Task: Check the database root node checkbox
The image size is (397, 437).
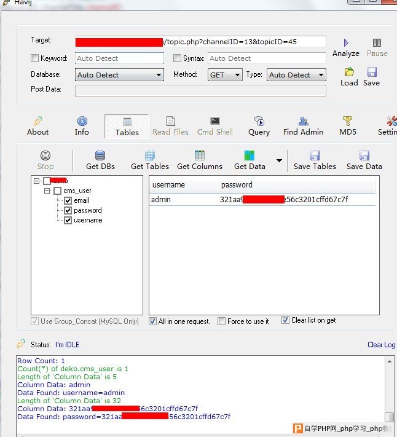Action: pyautogui.click(x=47, y=181)
